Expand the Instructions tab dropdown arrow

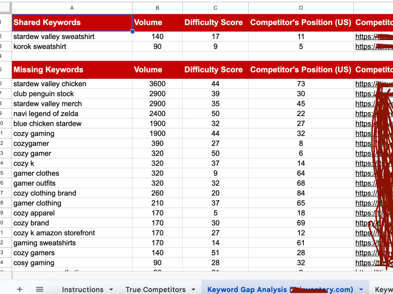coord(111,290)
